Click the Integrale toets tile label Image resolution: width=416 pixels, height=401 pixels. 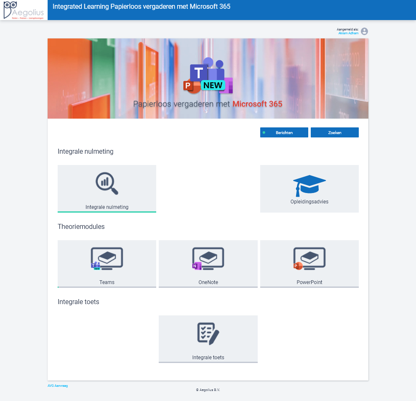coord(208,357)
